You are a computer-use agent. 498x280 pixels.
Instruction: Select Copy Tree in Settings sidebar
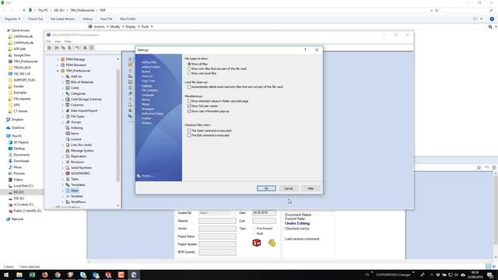coord(148,81)
